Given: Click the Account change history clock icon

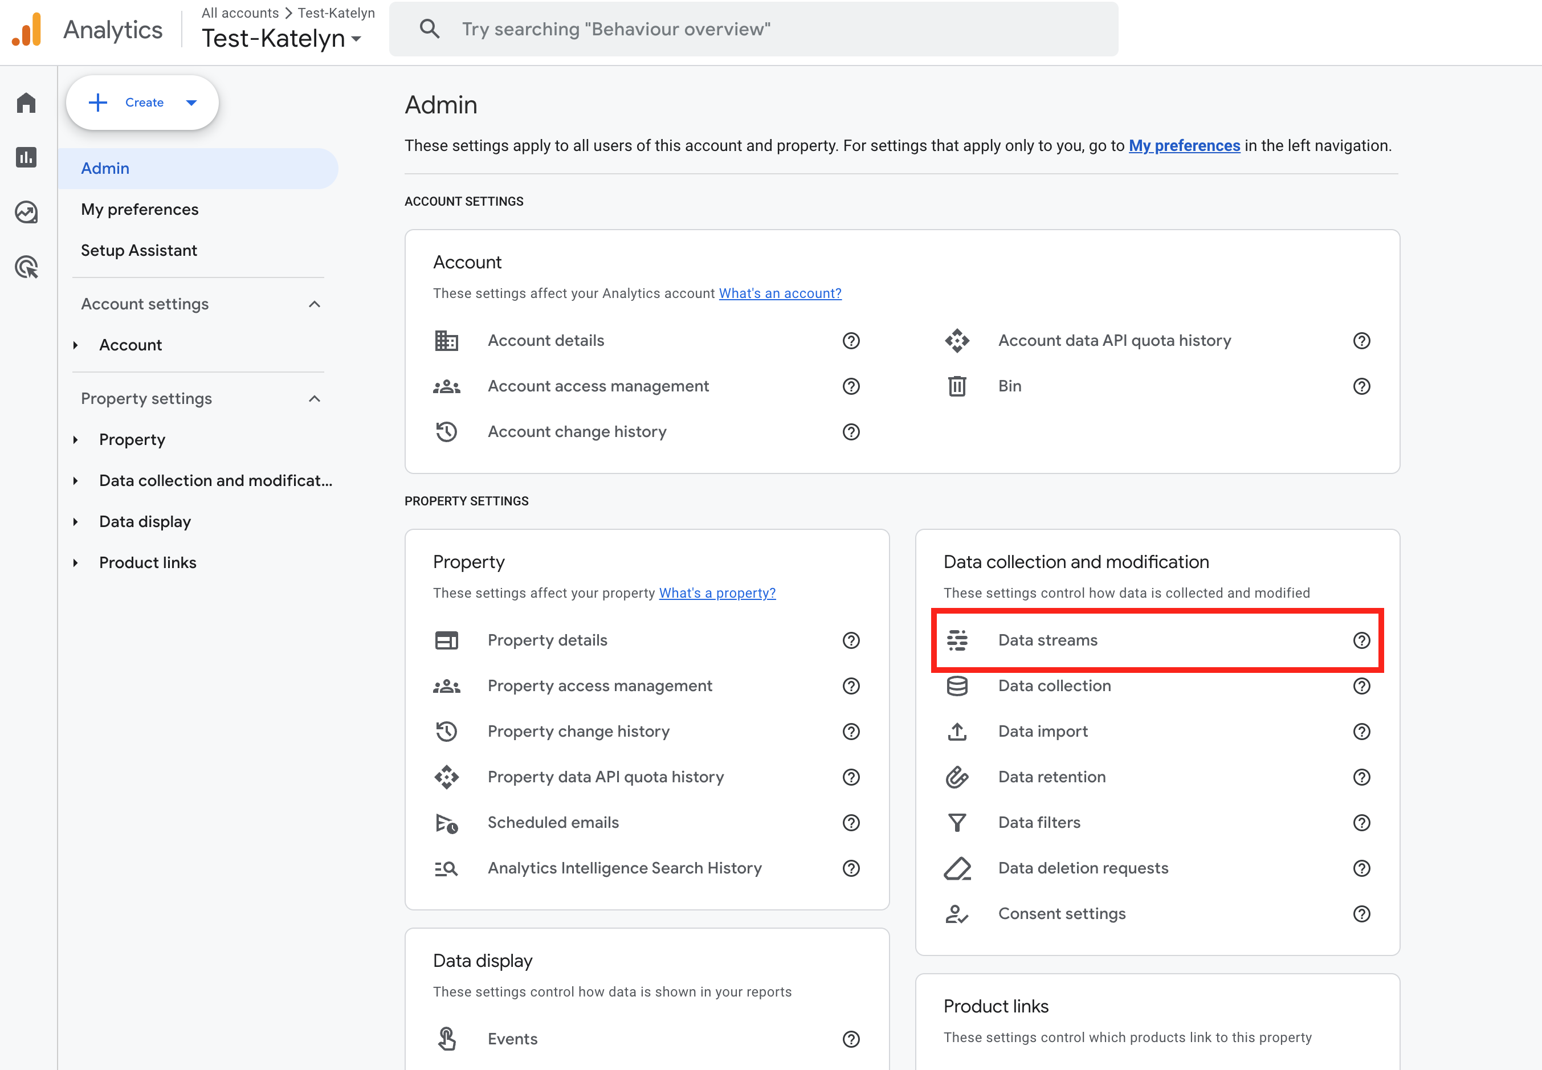Looking at the screenshot, I should point(446,432).
